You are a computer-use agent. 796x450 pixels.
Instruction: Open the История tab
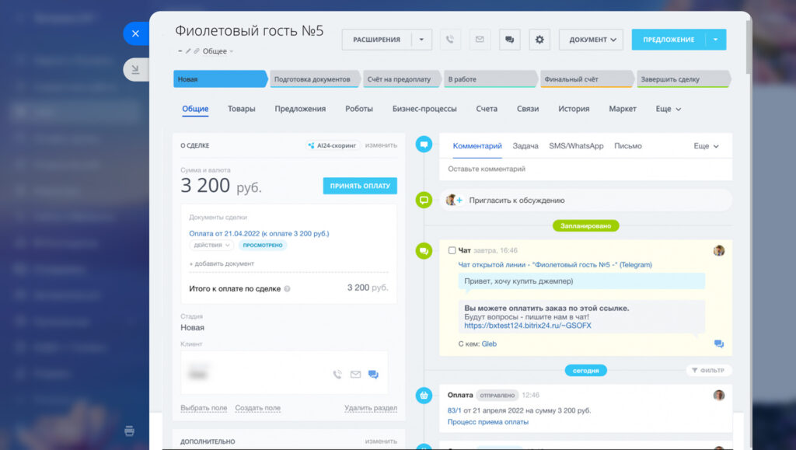coord(574,109)
